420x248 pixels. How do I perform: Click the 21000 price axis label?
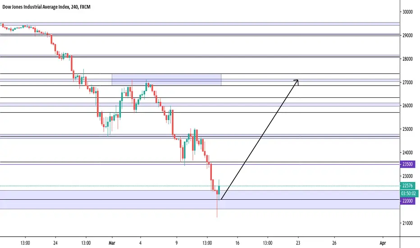pyautogui.click(x=407, y=223)
